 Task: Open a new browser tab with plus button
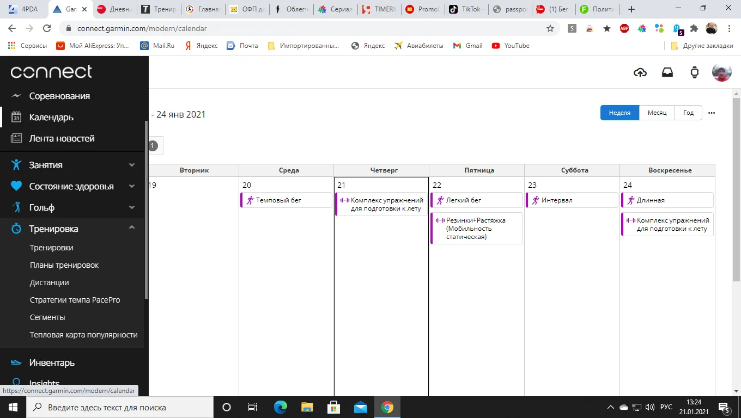click(x=631, y=9)
